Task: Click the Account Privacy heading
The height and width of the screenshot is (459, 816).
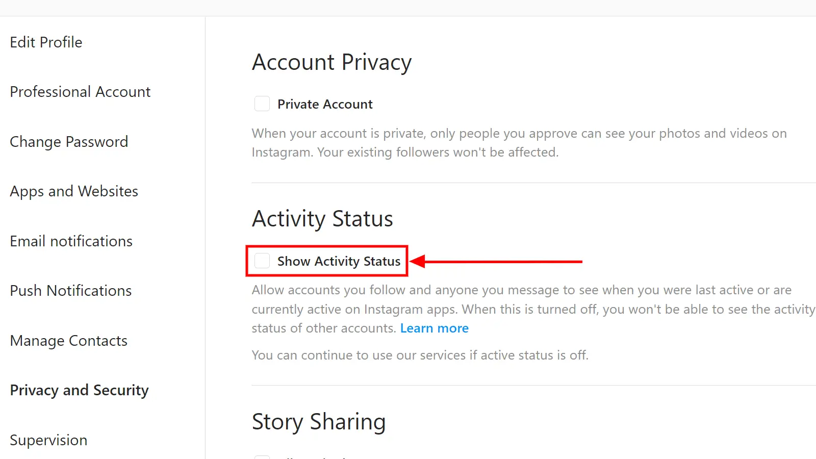Action: [x=332, y=63]
